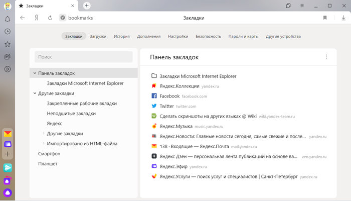
Task: Switch to the Настройки tab
Action: (178, 36)
